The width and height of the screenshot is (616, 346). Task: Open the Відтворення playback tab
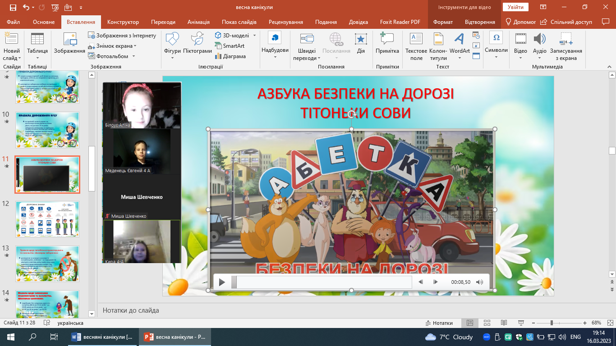[x=480, y=22]
